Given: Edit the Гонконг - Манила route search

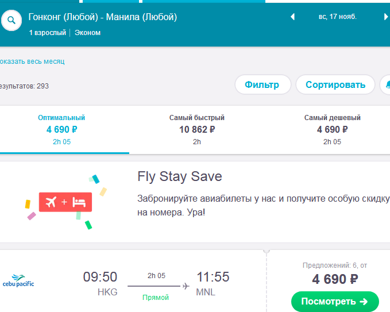Looking at the screenshot, I should pos(102,17).
